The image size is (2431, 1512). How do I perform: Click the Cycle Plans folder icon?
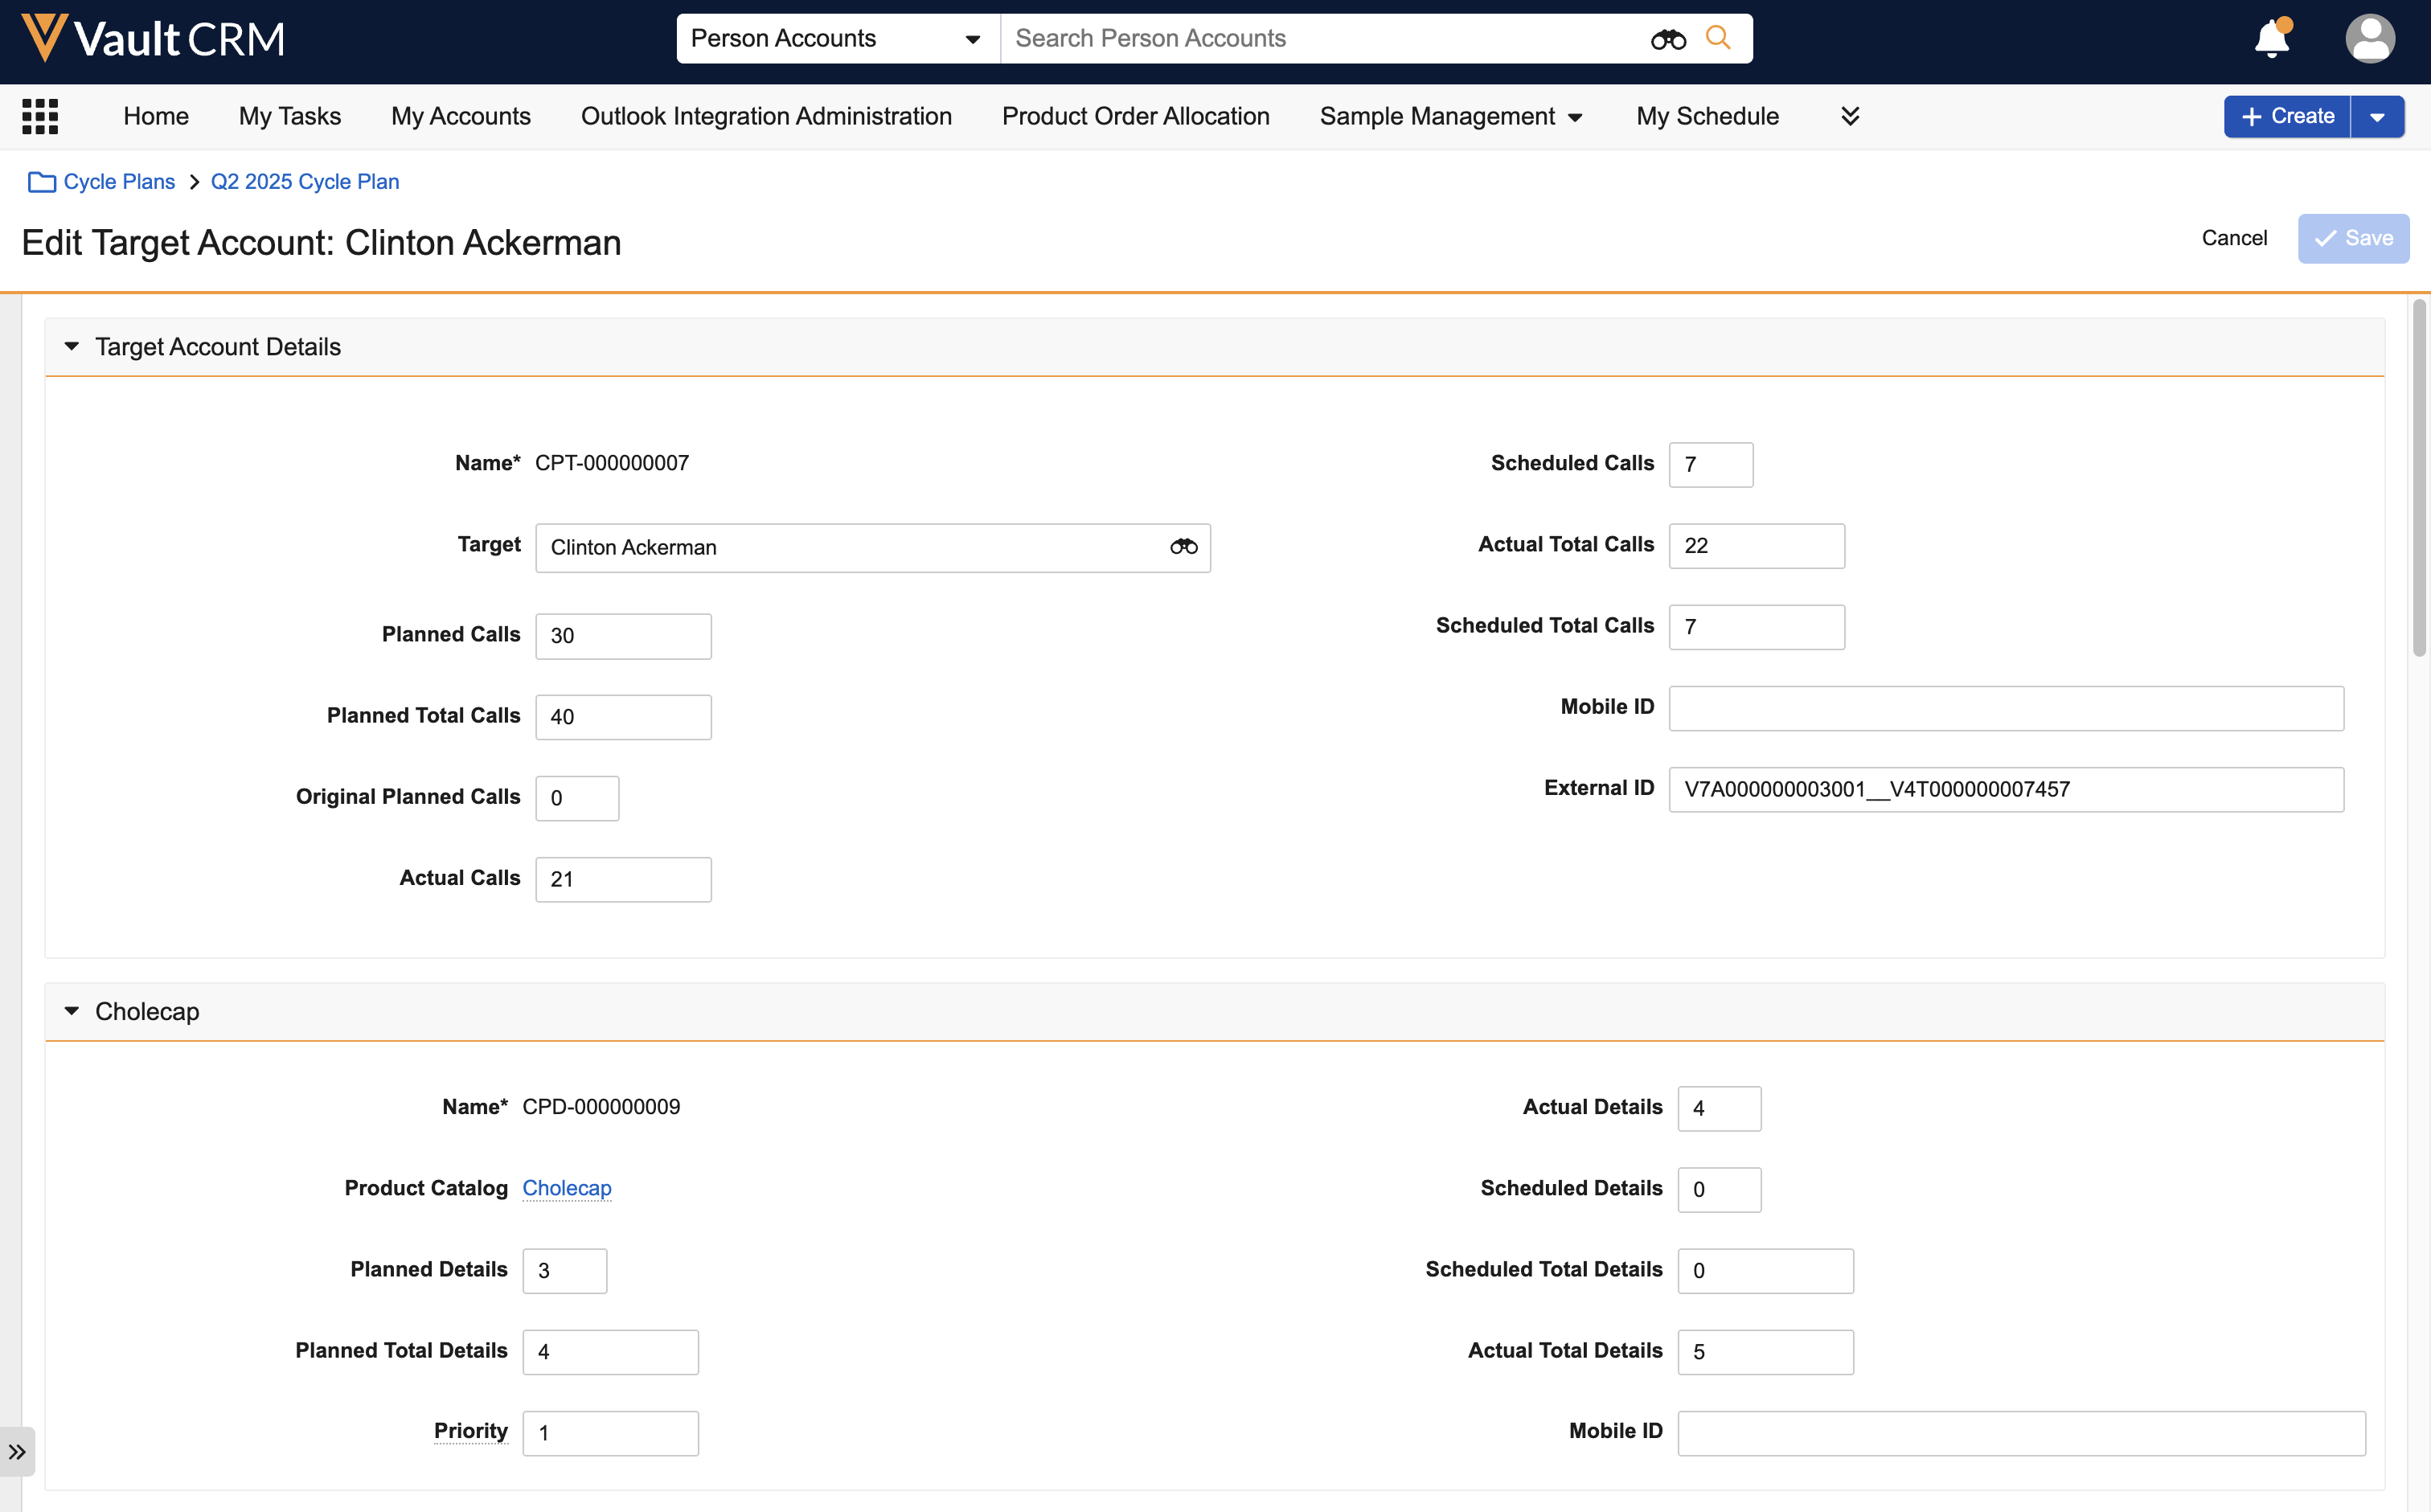(41, 181)
